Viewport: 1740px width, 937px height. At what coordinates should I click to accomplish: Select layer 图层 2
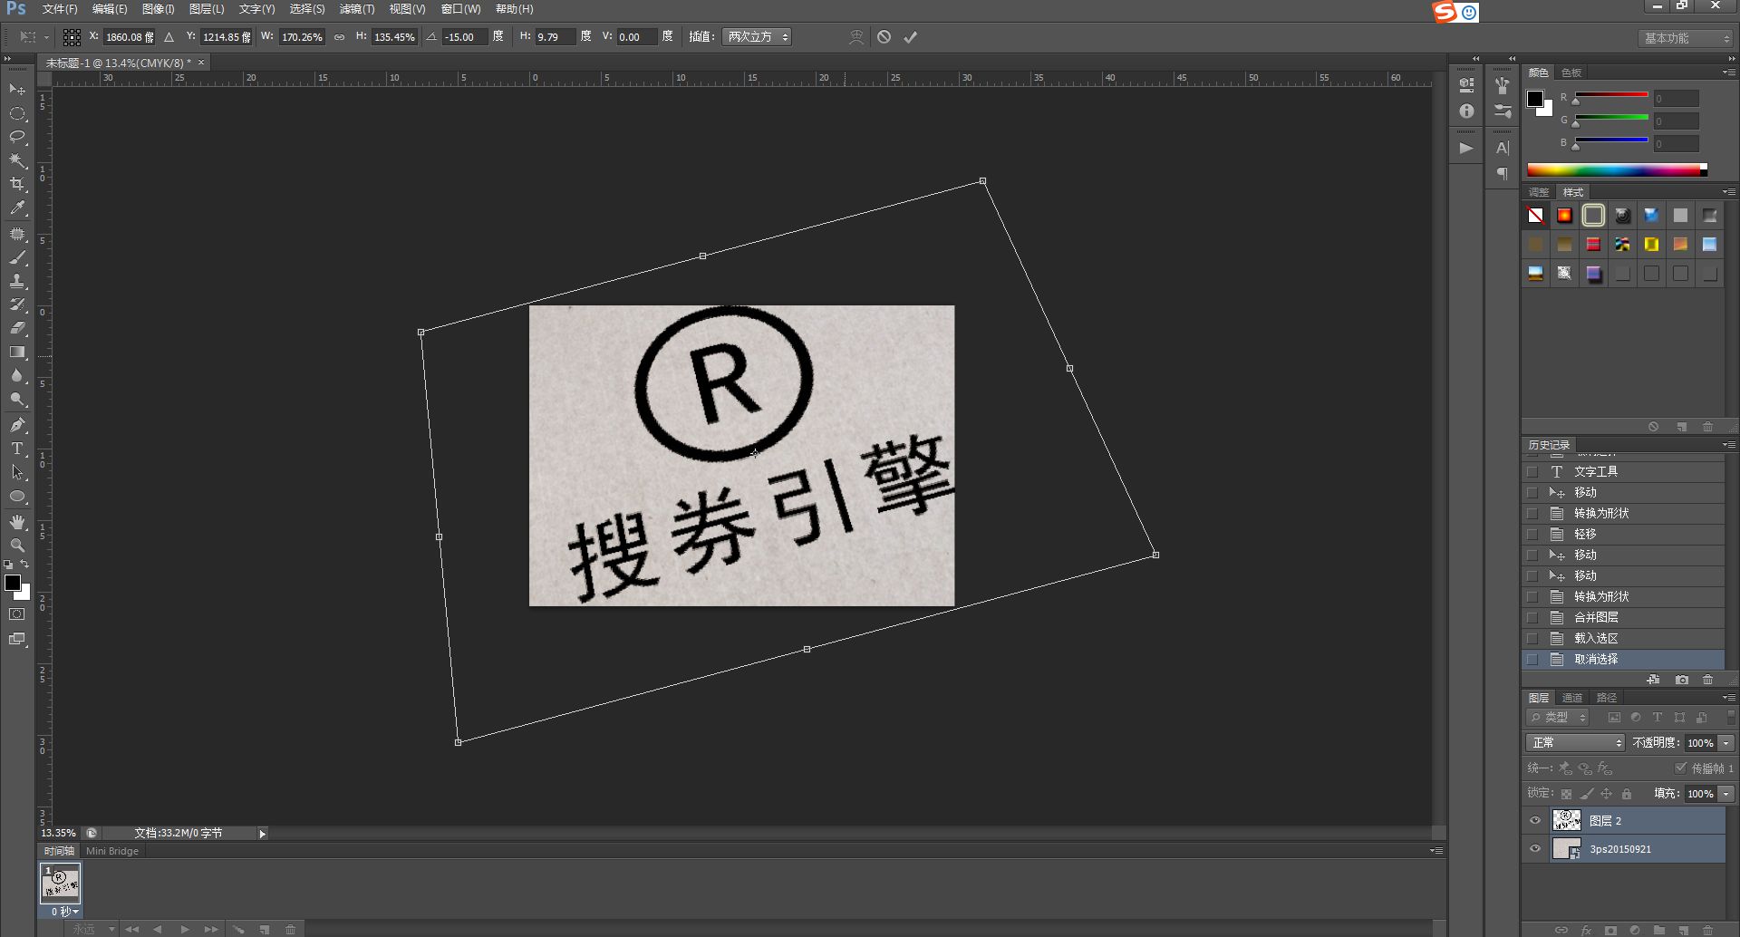pyautogui.click(x=1638, y=821)
